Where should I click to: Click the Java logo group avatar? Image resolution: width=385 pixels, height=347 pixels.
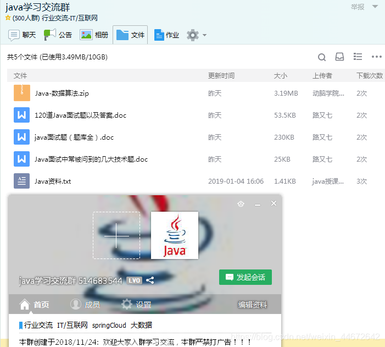[x=174, y=235]
